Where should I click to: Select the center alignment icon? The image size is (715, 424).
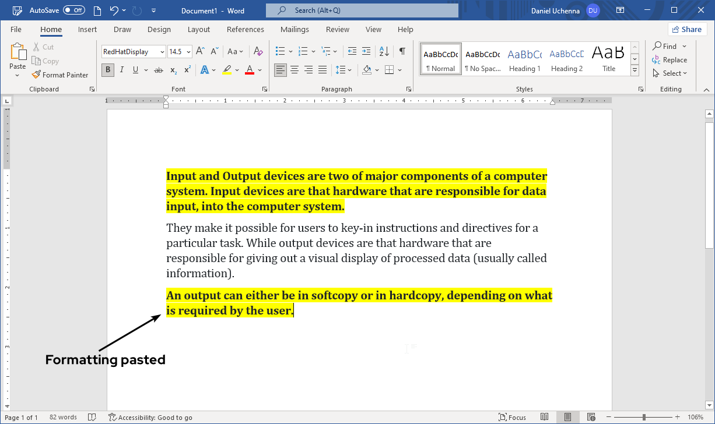pyautogui.click(x=294, y=69)
